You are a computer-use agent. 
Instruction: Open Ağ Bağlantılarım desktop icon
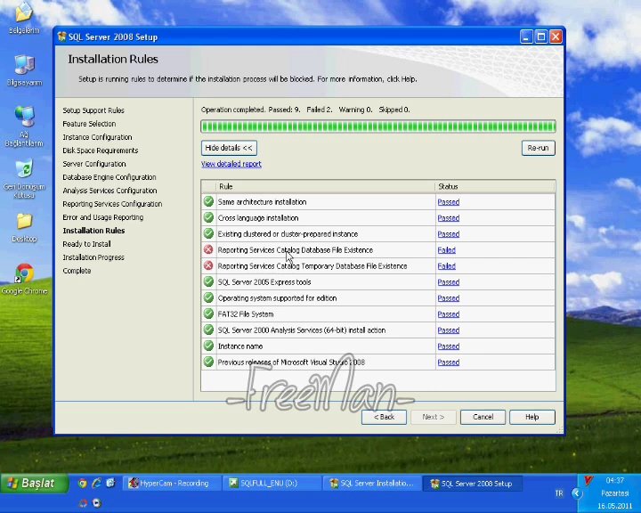click(24, 125)
